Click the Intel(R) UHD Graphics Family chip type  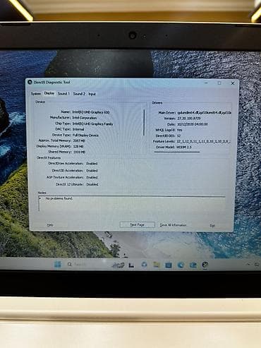[x=92, y=124]
